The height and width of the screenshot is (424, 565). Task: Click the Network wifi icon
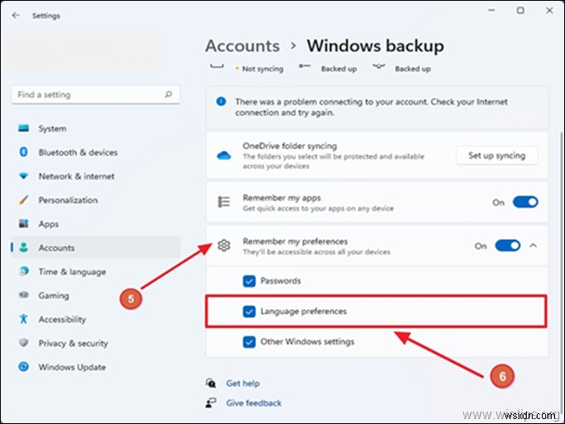(x=24, y=176)
